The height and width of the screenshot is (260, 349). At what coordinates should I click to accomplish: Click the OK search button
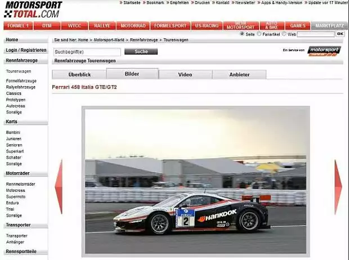coord(340,34)
